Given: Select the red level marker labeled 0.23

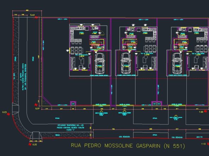Looking at the screenshot, I should click(x=9, y=114).
